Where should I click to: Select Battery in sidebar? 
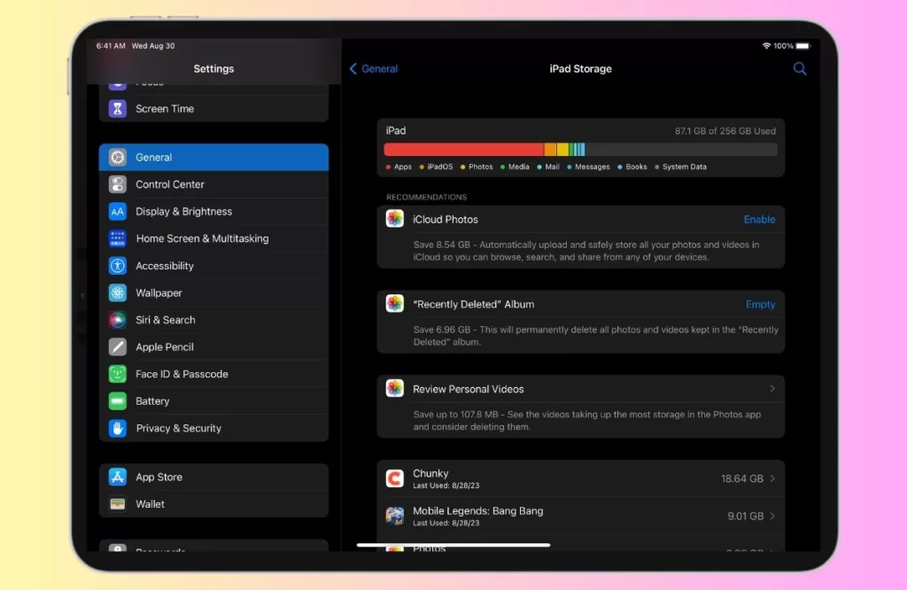point(213,400)
